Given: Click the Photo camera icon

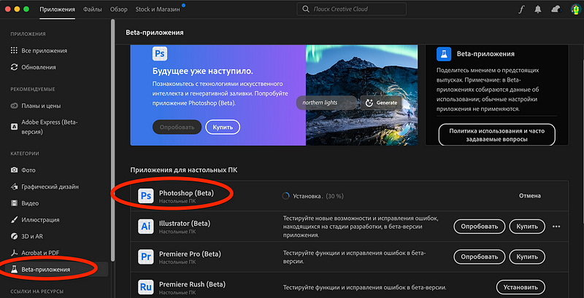Looking at the screenshot, I should [x=14, y=170].
